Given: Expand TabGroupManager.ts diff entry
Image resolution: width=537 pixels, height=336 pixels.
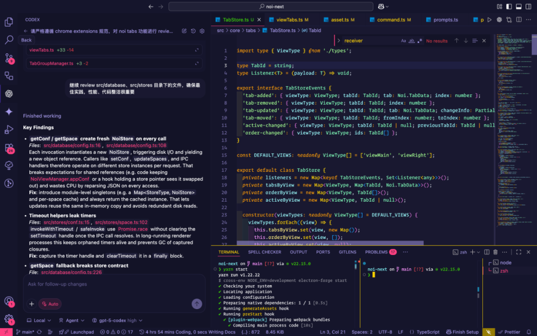Looking at the screenshot, I should (x=196, y=63).
